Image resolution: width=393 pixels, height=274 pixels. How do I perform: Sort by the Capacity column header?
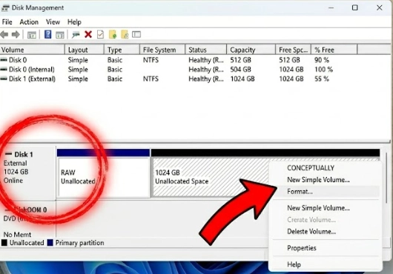click(251, 50)
